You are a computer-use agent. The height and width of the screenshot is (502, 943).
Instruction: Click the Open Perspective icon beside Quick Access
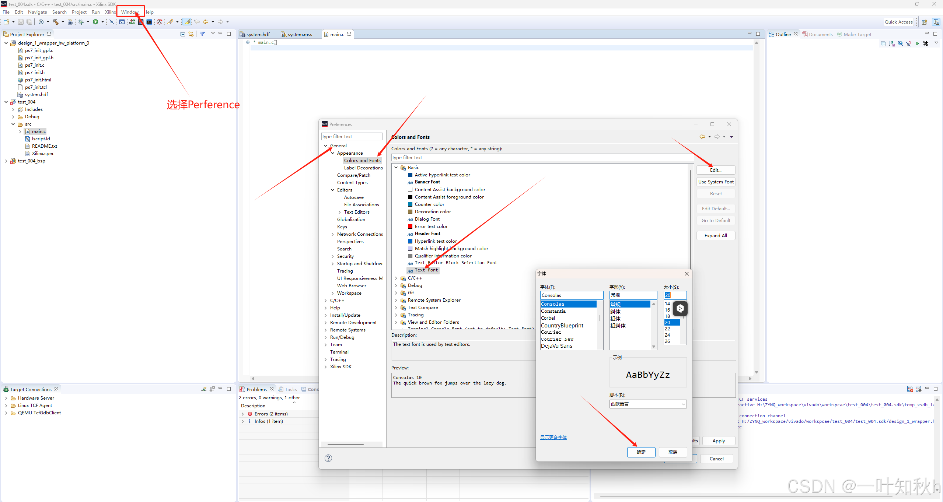click(x=924, y=22)
